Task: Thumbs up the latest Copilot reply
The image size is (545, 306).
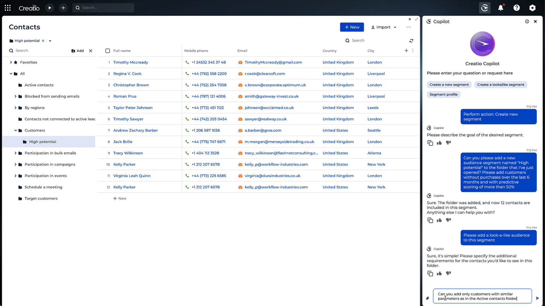Action: pos(439,273)
